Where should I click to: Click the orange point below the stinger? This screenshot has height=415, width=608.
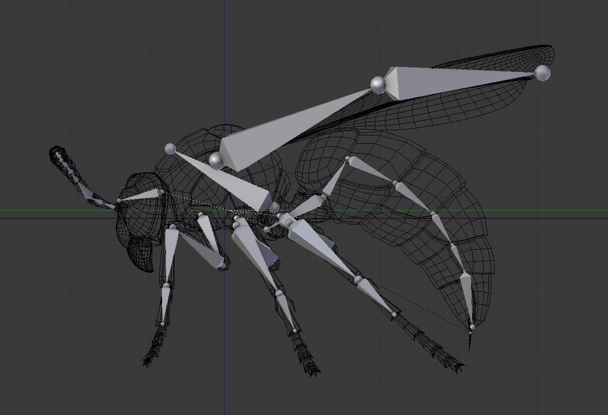470,333
